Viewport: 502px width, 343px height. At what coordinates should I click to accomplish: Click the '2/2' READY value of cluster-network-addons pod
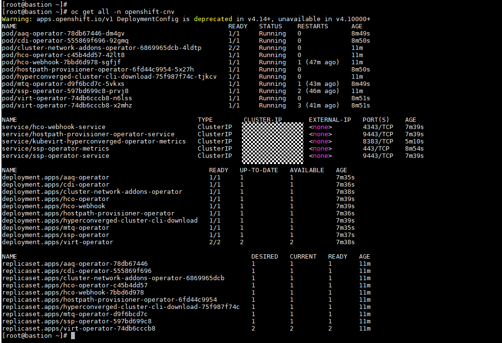[x=234, y=48]
